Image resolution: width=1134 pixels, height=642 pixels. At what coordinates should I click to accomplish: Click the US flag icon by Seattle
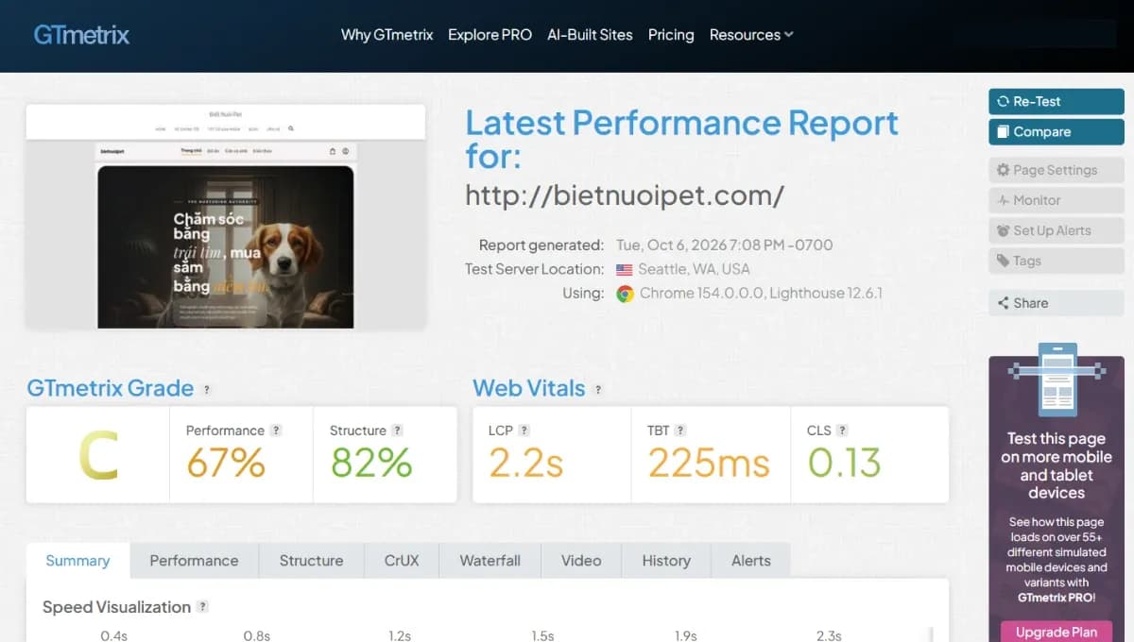(x=625, y=269)
